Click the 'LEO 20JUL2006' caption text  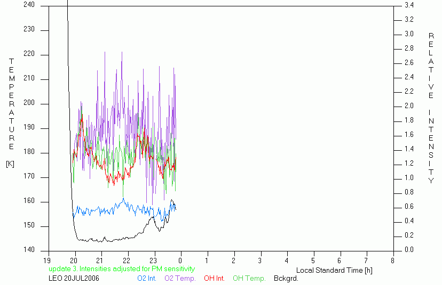pyautogui.click(x=74, y=278)
